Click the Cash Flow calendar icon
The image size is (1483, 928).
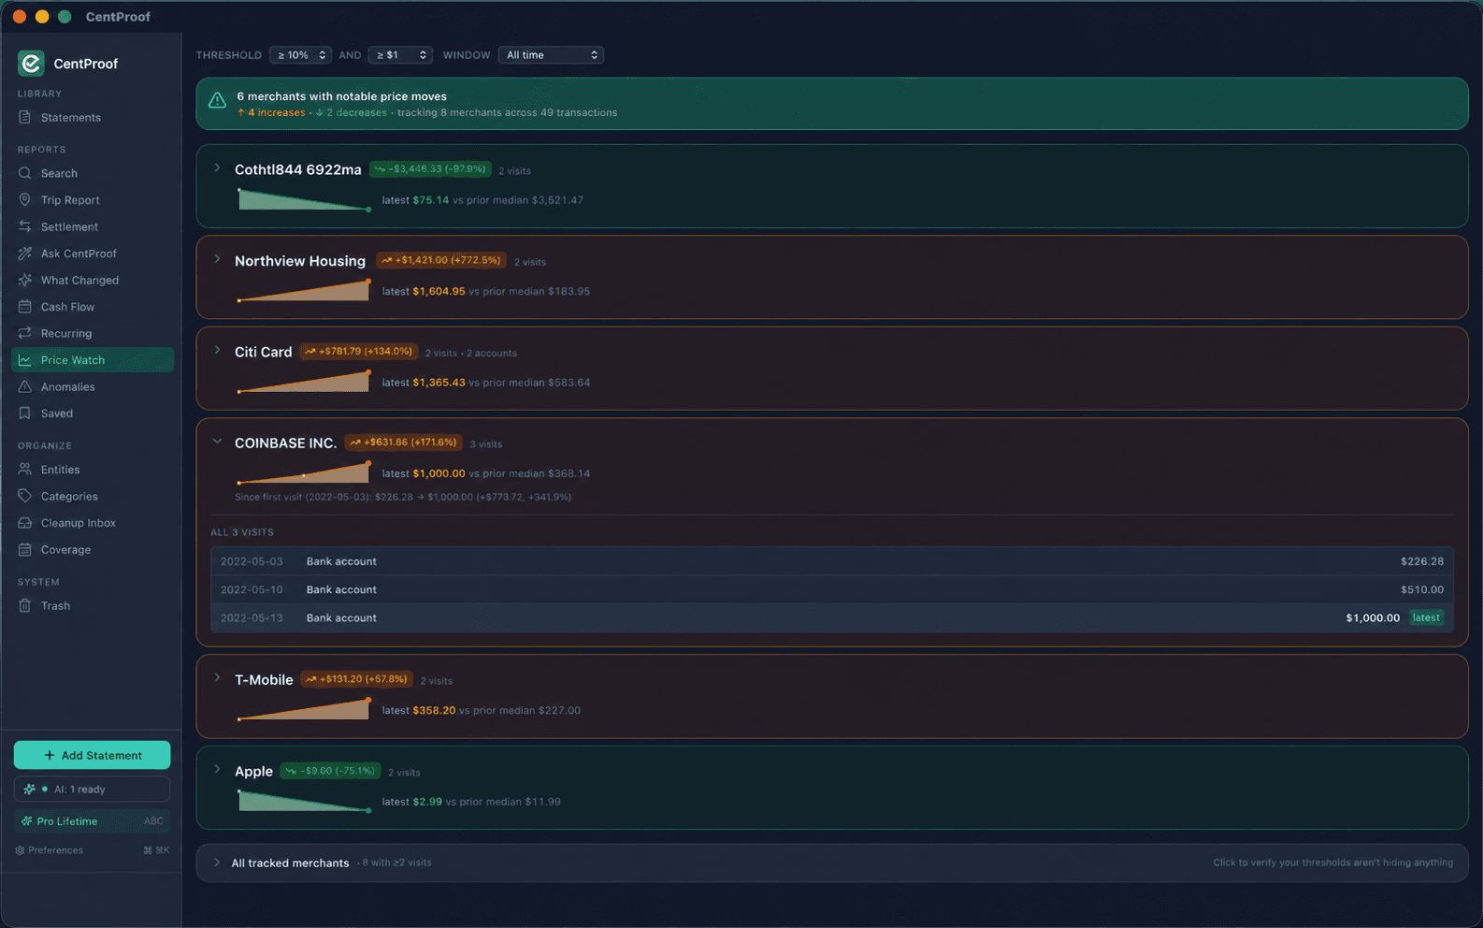pos(25,307)
